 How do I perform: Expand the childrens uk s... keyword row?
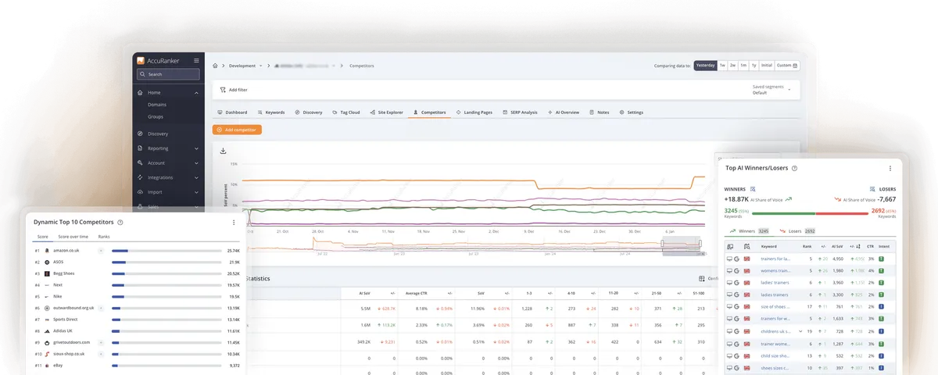point(800,331)
